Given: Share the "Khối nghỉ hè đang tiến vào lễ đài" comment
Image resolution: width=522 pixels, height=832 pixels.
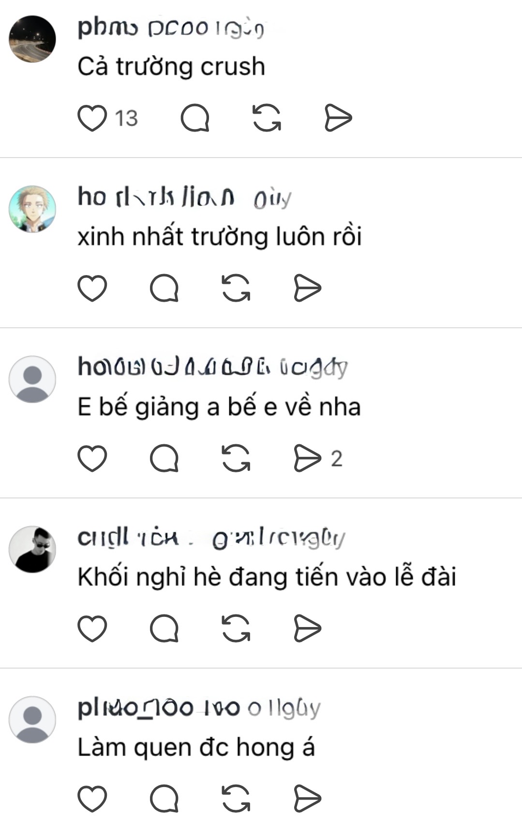Looking at the screenshot, I should [307, 628].
